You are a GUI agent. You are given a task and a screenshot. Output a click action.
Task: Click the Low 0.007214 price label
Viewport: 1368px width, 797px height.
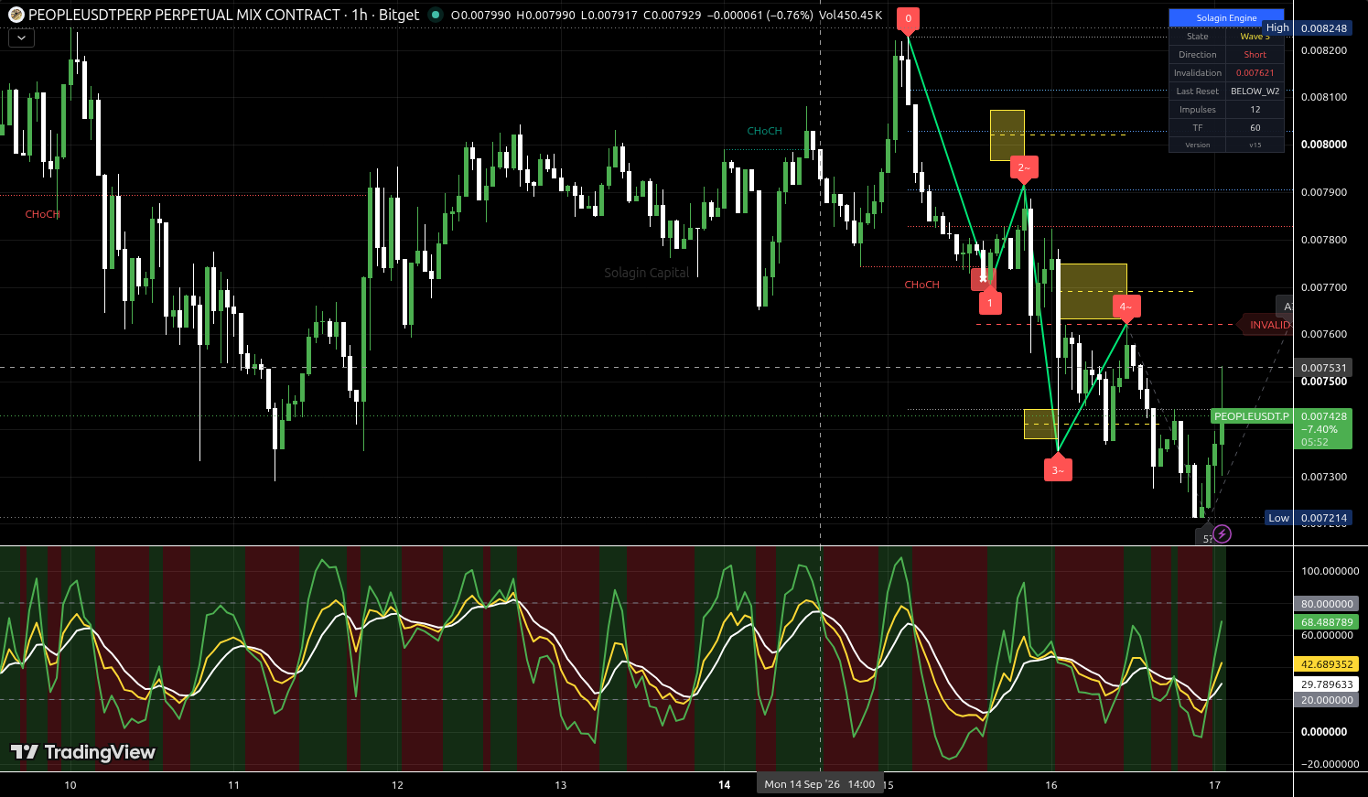[x=1308, y=518]
